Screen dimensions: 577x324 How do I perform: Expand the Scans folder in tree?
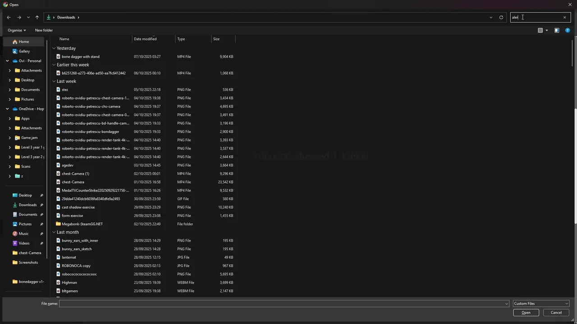point(10,166)
